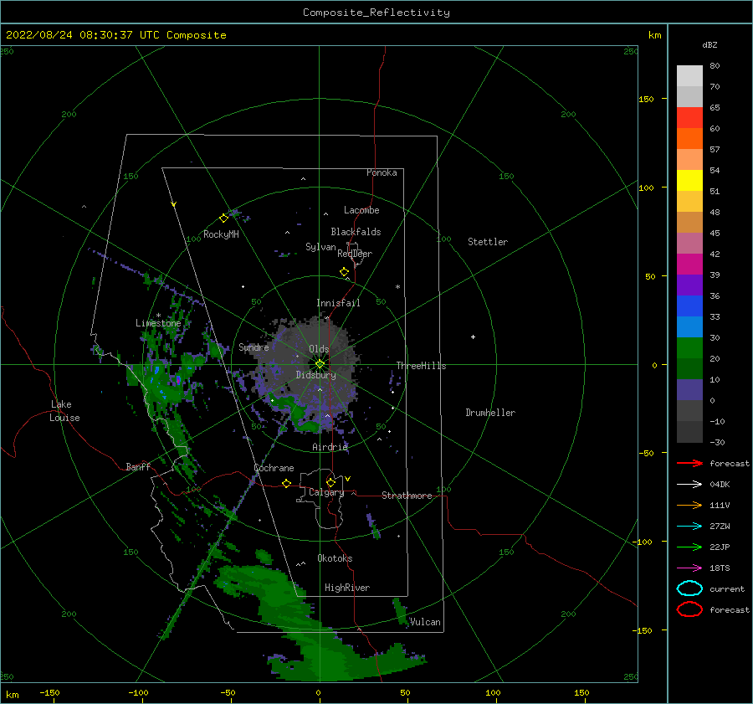The height and width of the screenshot is (704, 753).
Task: Click the 'current' legend label
Action: [x=727, y=588]
